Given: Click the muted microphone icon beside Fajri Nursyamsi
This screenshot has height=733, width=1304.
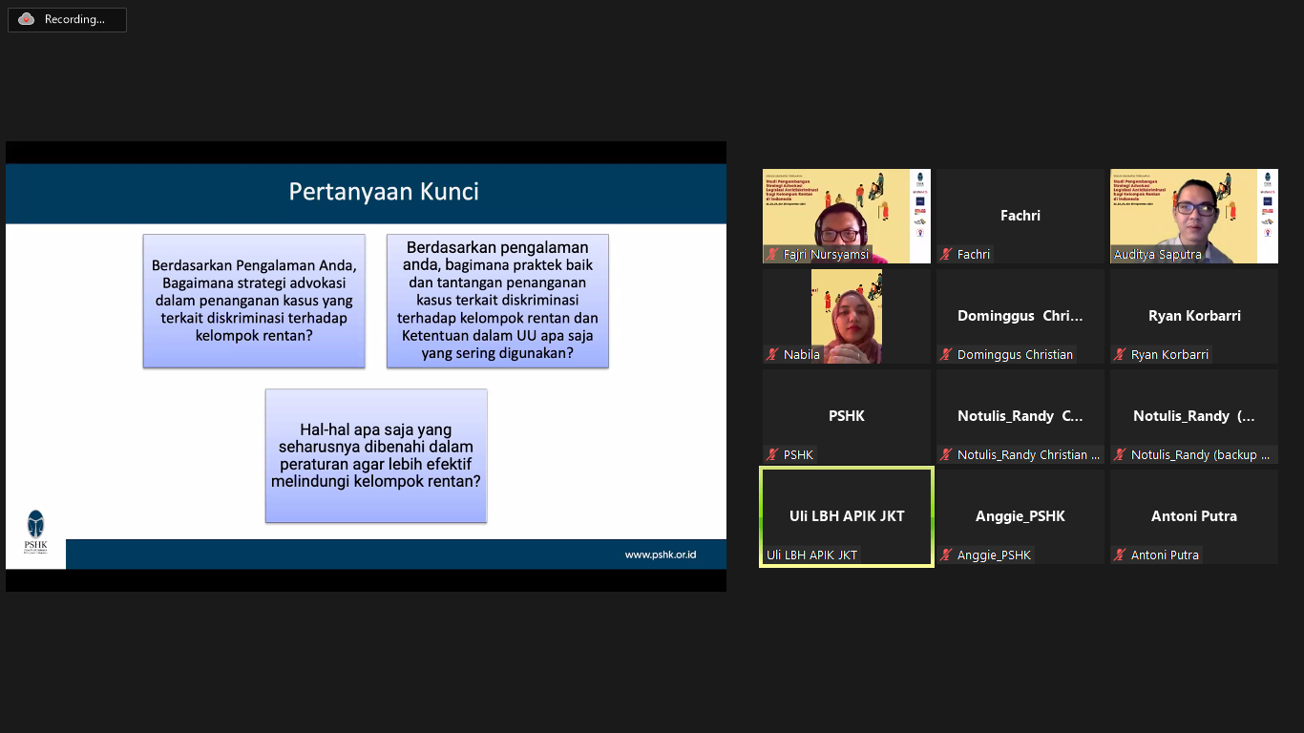Looking at the screenshot, I should click(x=771, y=255).
